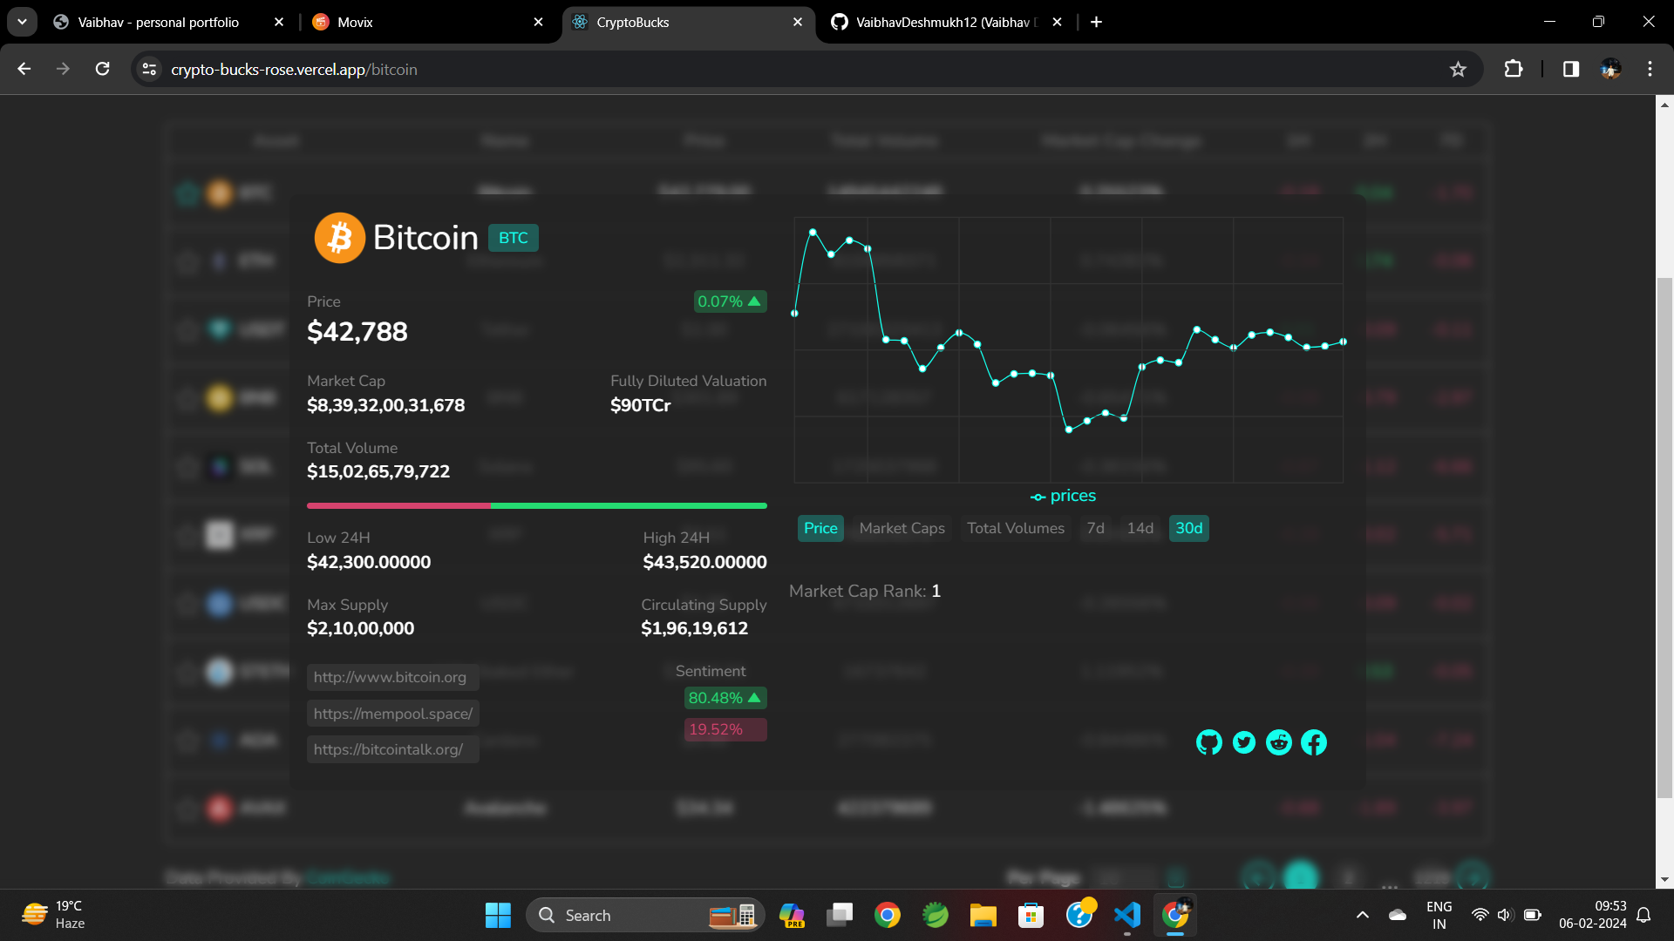Click the BTC symbol badge

[513, 238]
